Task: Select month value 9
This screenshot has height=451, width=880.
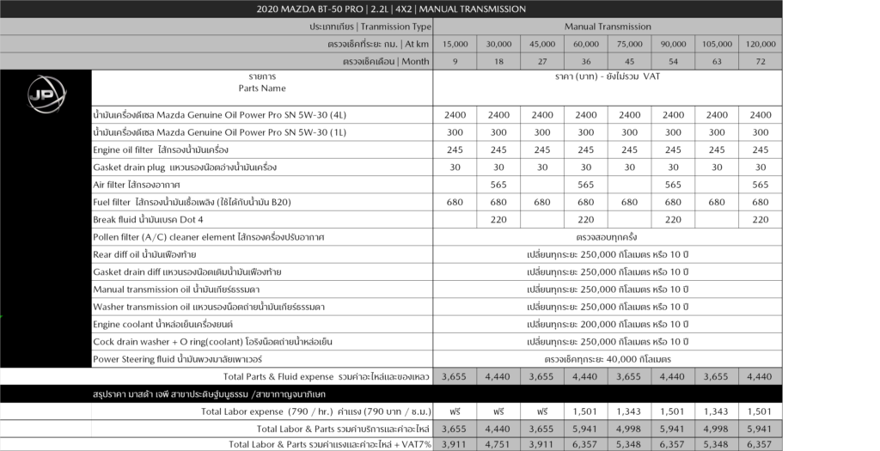Action: click(455, 61)
